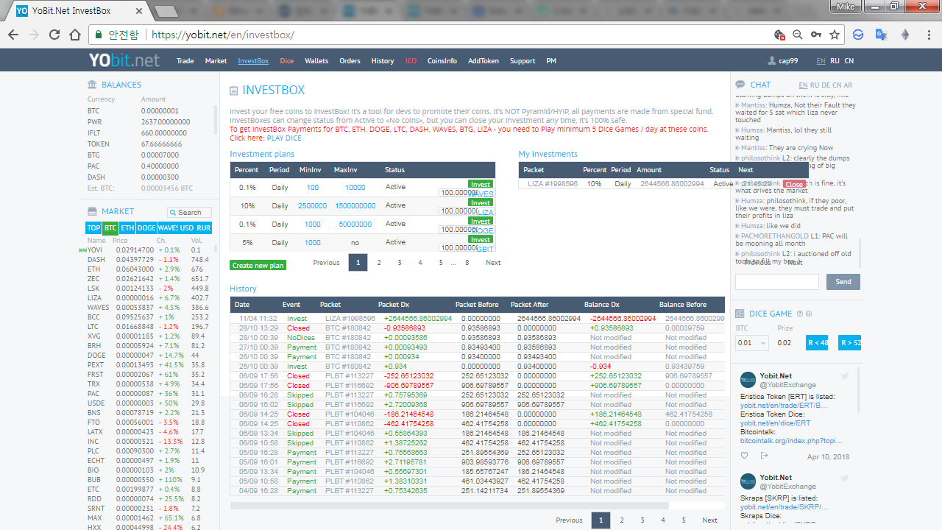Switch market list to TOP tab
The image size is (942, 530).
pyautogui.click(x=93, y=228)
